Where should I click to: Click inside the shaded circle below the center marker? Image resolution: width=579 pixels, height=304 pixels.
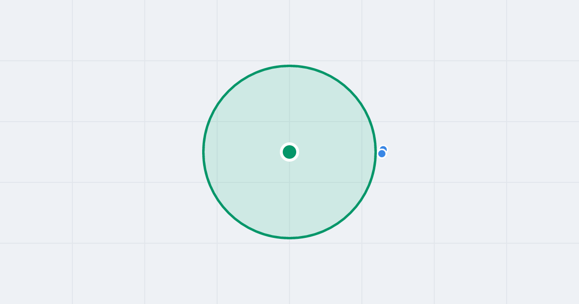click(289, 198)
